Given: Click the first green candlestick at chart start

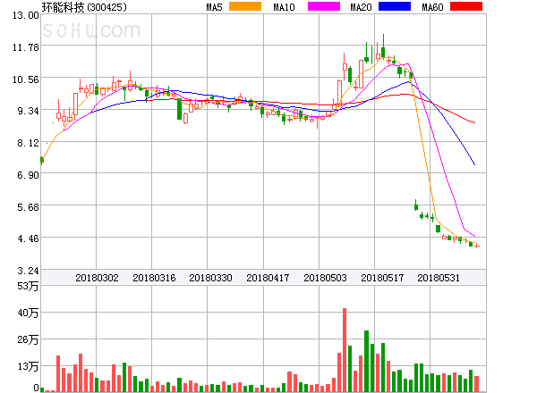Looking at the screenshot, I should [42, 160].
